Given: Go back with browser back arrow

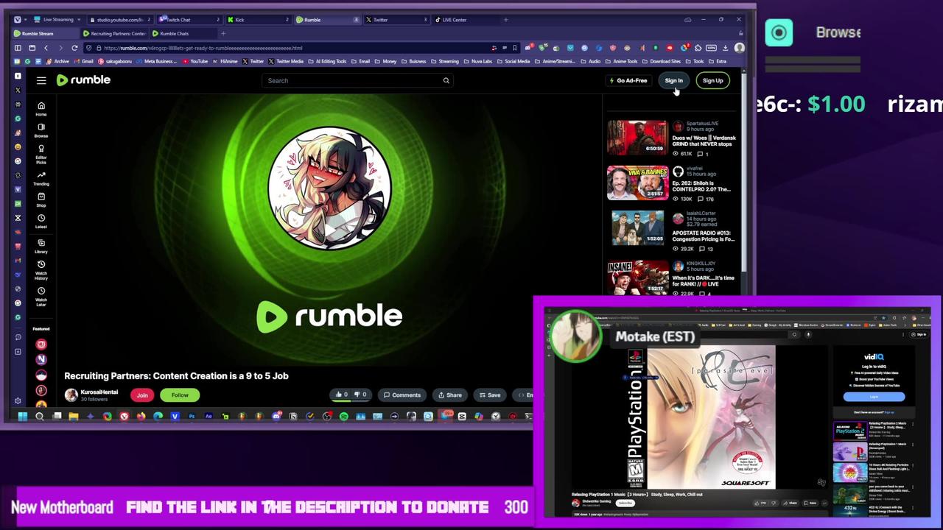Looking at the screenshot, I should [x=46, y=48].
